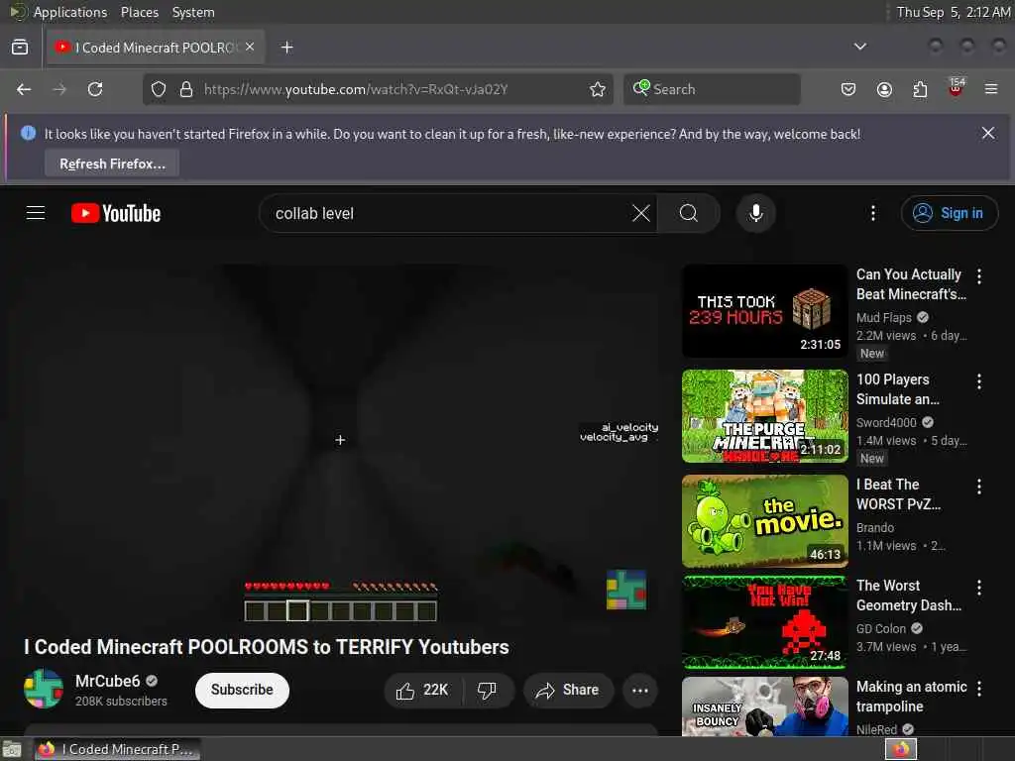Share the Minecraft Poolrooms video
Screen dimensions: 1015x761
click(x=568, y=690)
